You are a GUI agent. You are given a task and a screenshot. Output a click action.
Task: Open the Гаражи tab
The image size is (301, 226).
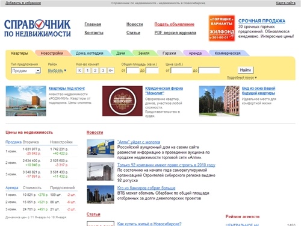pyautogui.click(x=169, y=53)
